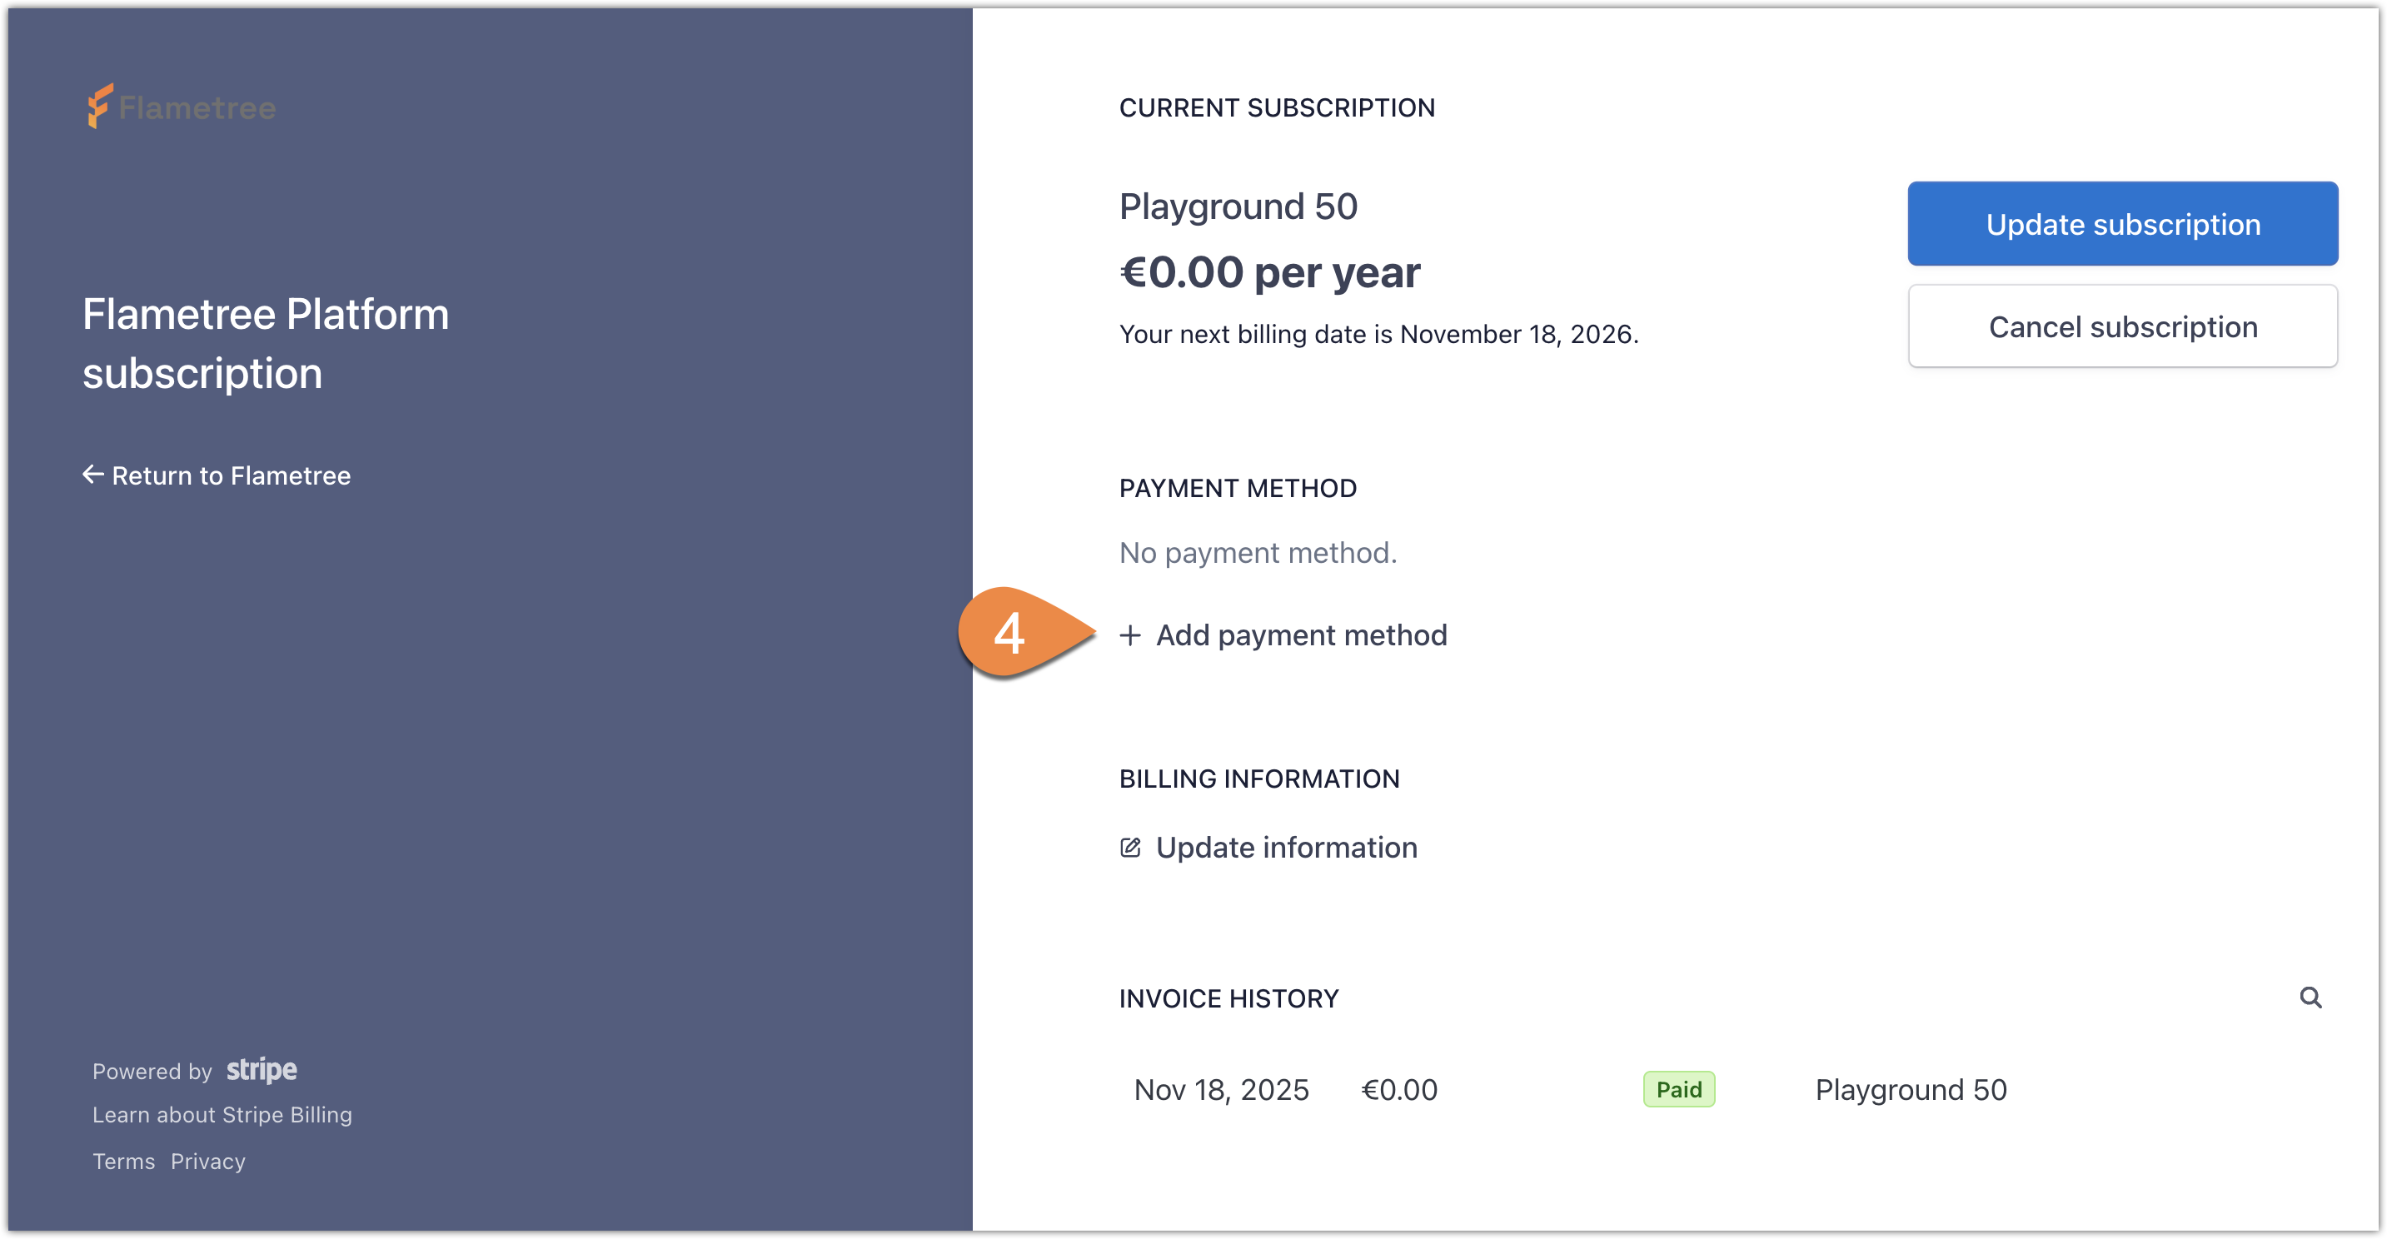Click the €0.00 per year price text
The width and height of the screenshot is (2387, 1239).
point(1268,271)
